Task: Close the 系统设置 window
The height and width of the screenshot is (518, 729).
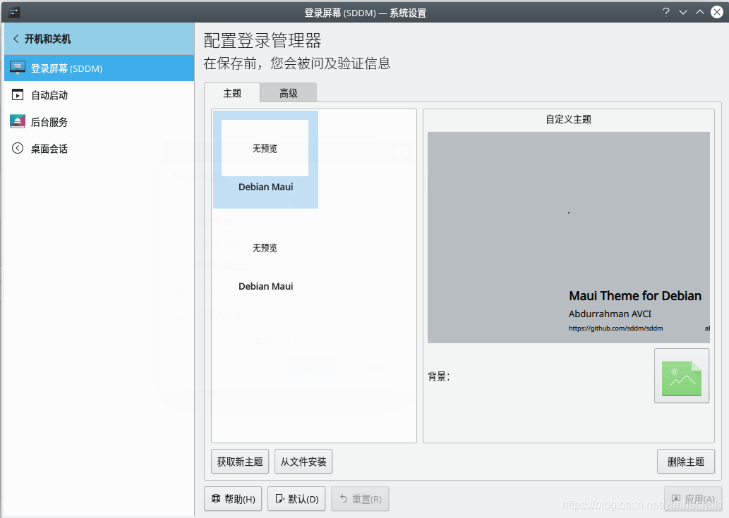Action: 717,12
